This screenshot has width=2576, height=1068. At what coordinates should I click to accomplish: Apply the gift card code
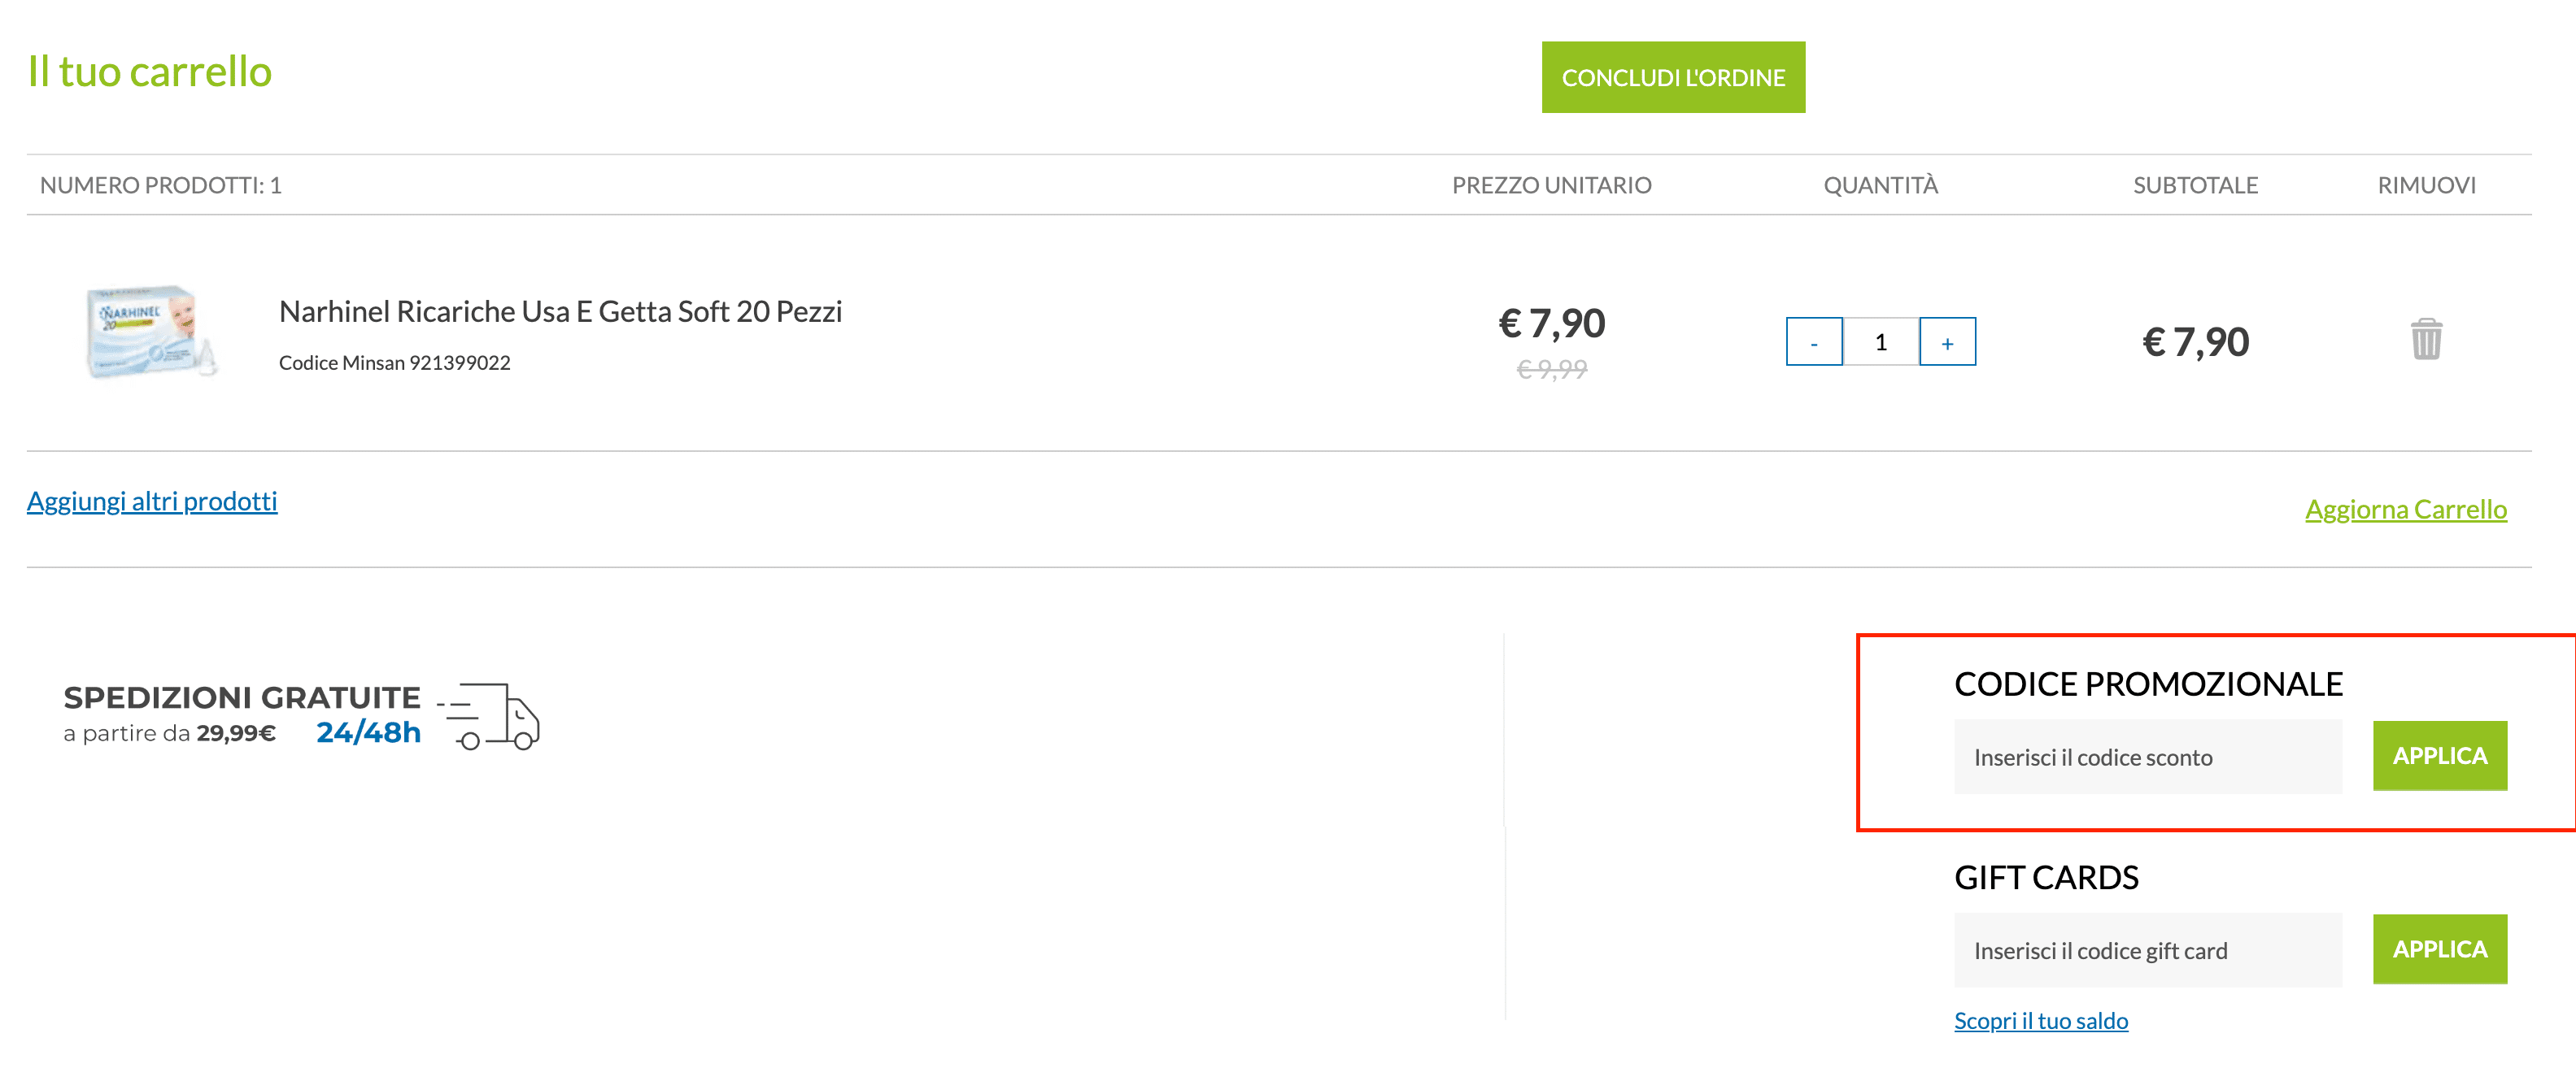pos(2439,949)
